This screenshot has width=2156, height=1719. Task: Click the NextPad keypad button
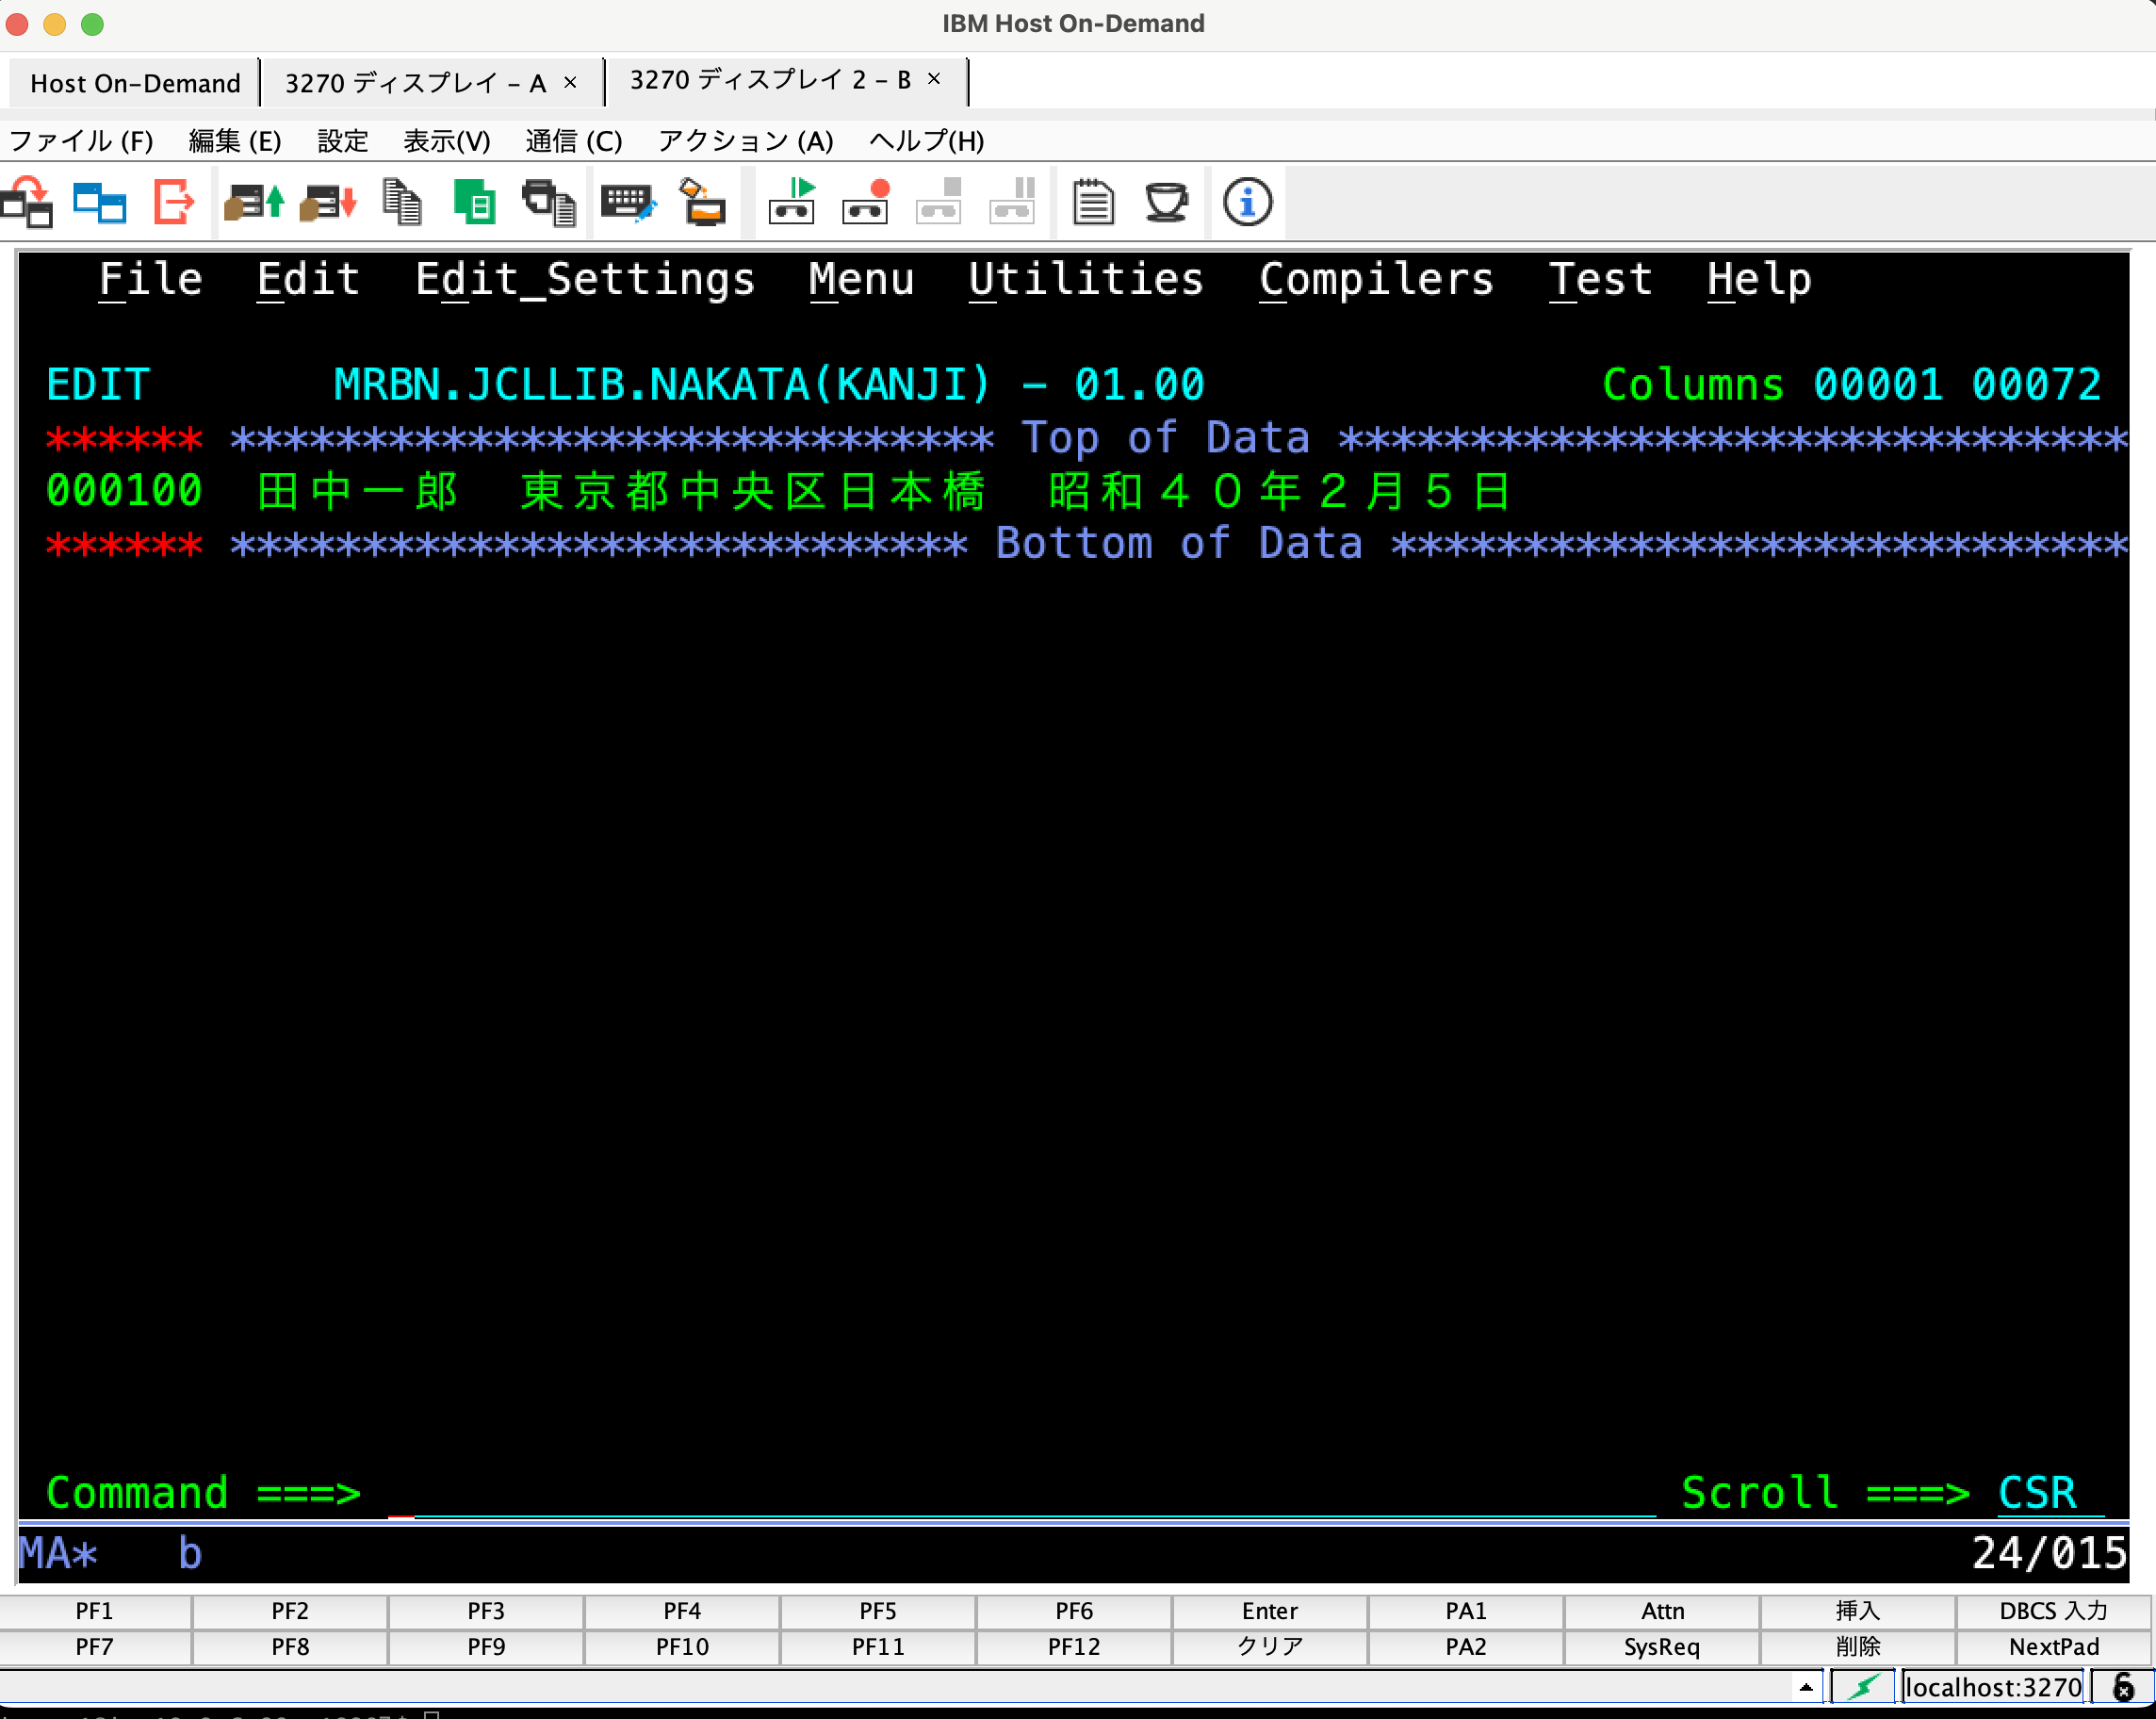coord(2054,1647)
